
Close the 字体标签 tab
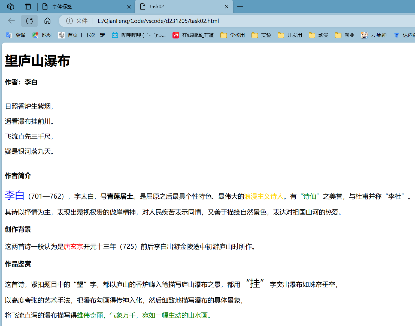pyautogui.click(x=129, y=7)
